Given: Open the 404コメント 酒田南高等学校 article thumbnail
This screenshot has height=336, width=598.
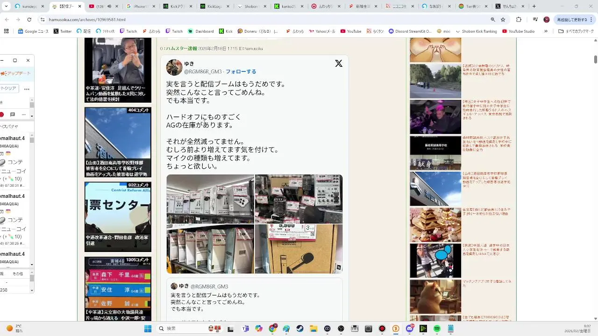Looking at the screenshot, I should coord(118,142).
